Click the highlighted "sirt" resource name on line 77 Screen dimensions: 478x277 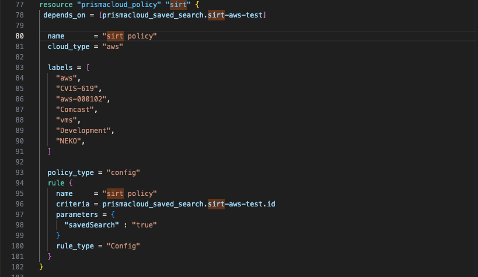[178, 5]
